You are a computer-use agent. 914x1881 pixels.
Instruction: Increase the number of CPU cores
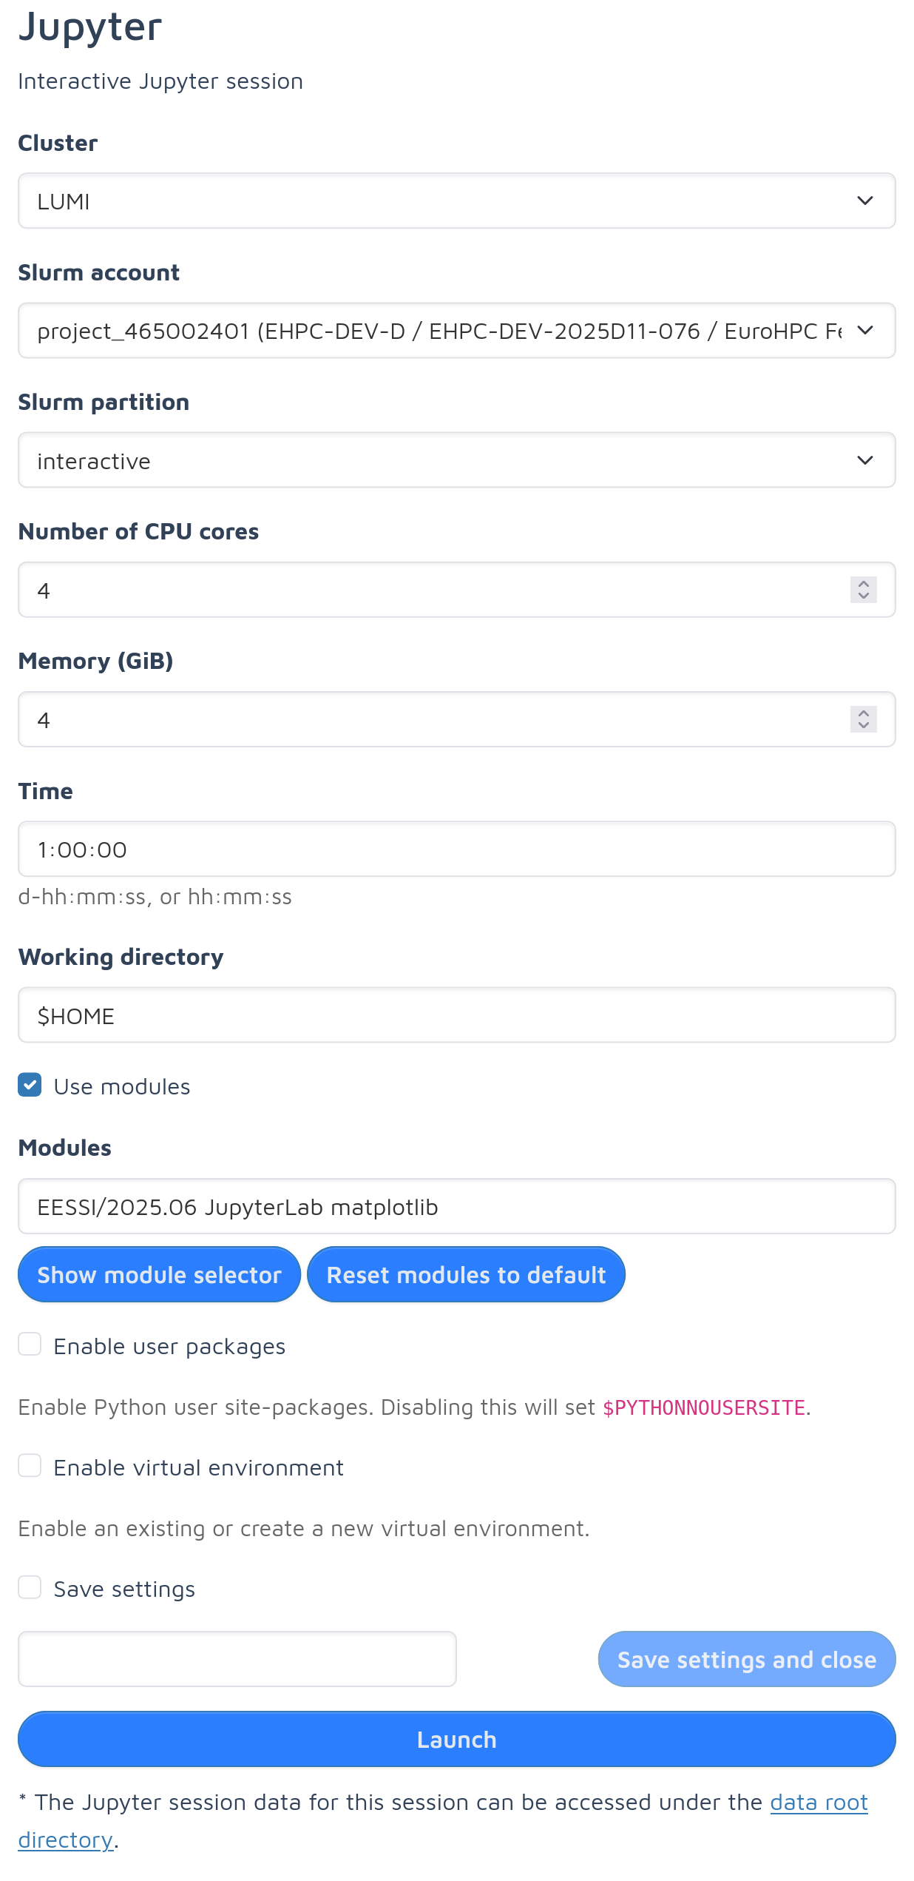pos(863,584)
